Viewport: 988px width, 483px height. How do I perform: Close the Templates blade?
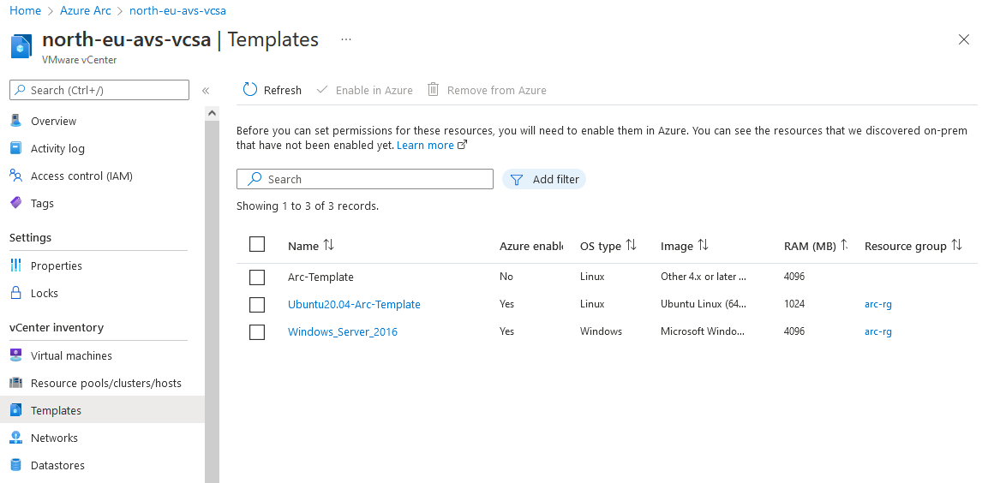pyautogui.click(x=963, y=39)
